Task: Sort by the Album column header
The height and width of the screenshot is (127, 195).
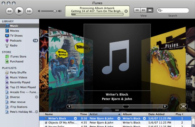Action: point(134,114)
